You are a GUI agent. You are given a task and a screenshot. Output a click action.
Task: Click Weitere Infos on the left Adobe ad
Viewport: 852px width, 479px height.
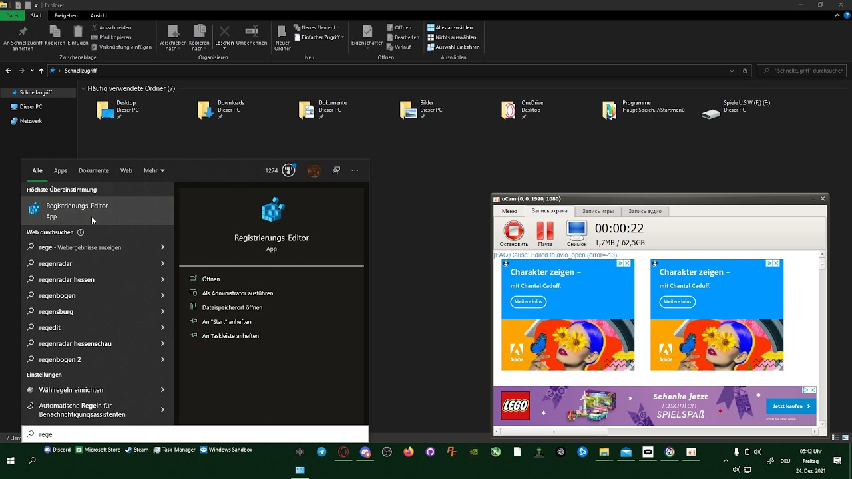point(528,302)
